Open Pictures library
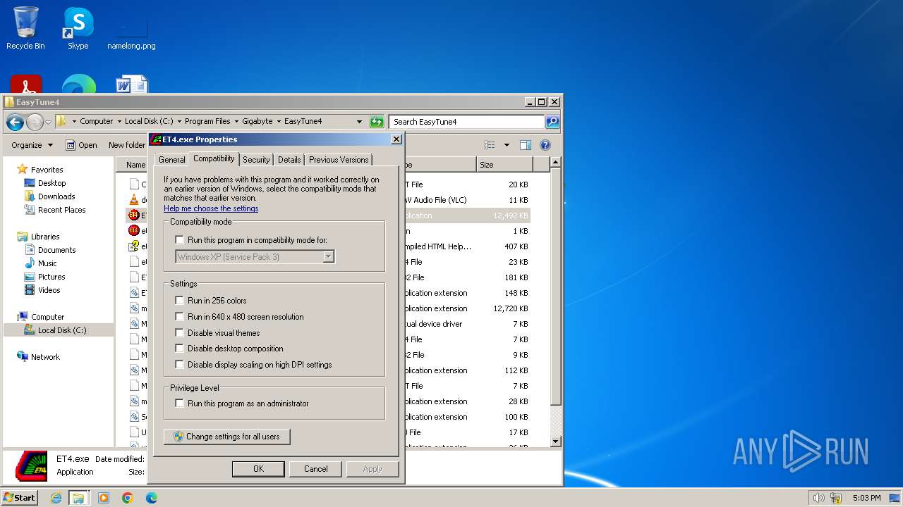The image size is (903, 507). click(x=51, y=277)
